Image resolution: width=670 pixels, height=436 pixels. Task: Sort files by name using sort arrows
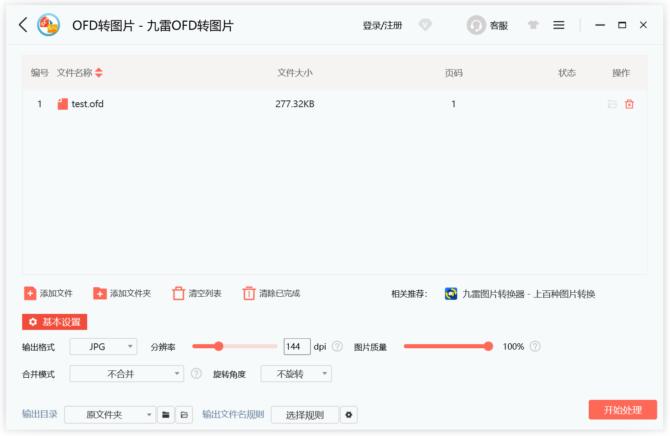coord(99,73)
